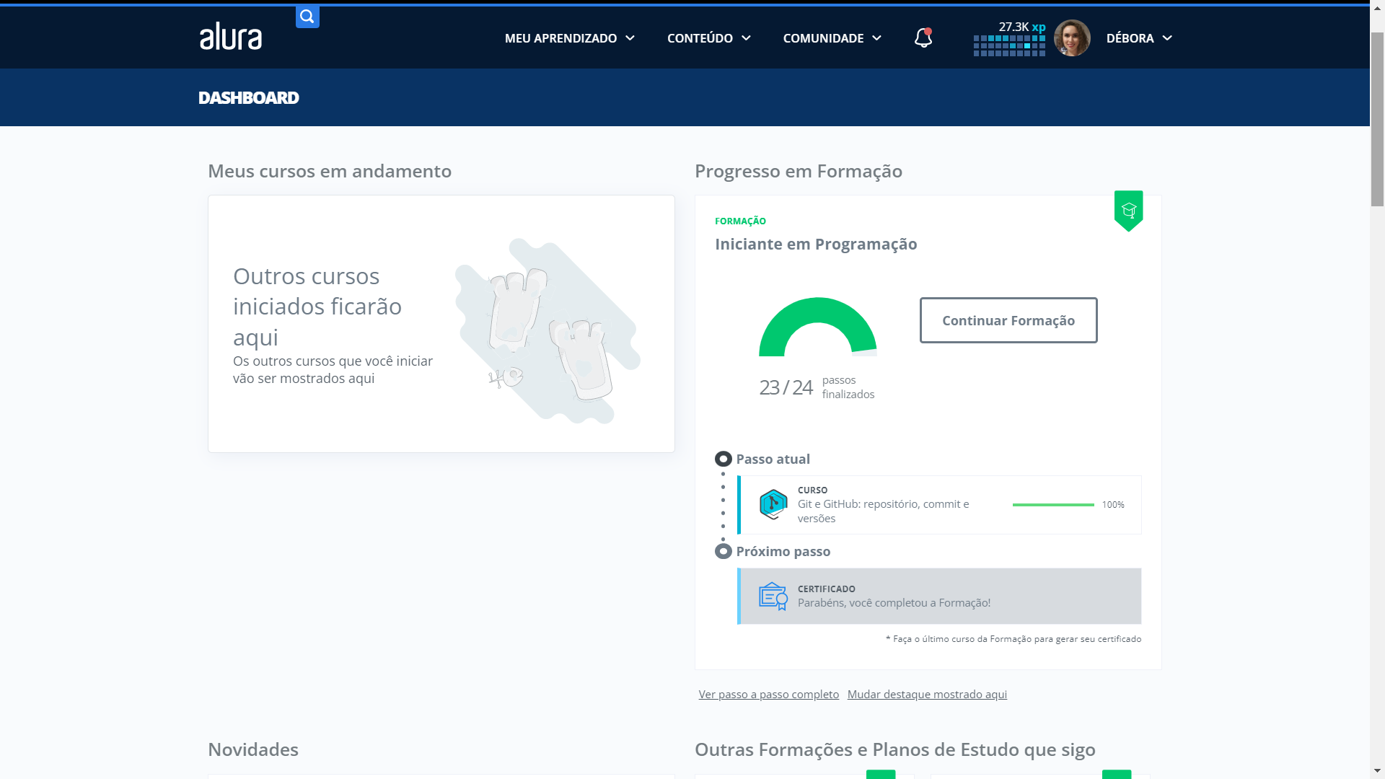Click Débora's profile avatar
The image size is (1385, 779).
click(x=1072, y=38)
